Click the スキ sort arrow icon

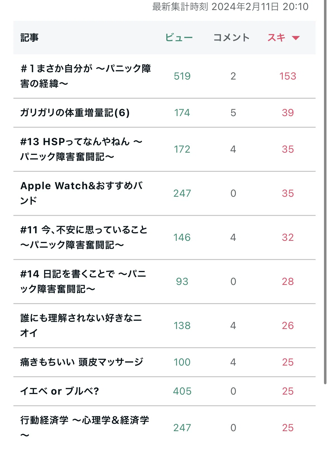pyautogui.click(x=296, y=38)
